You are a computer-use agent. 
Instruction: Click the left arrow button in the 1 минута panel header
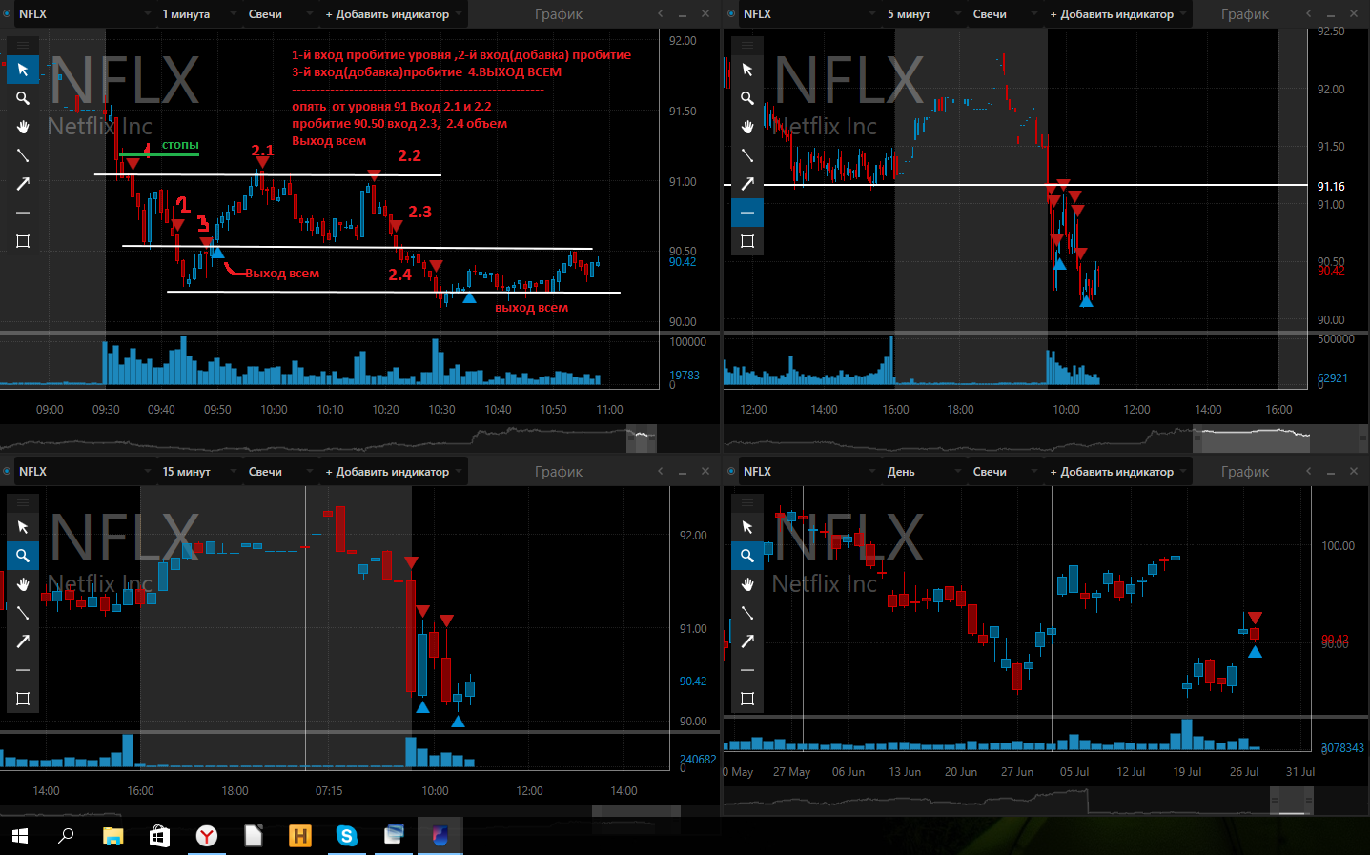[x=660, y=14]
